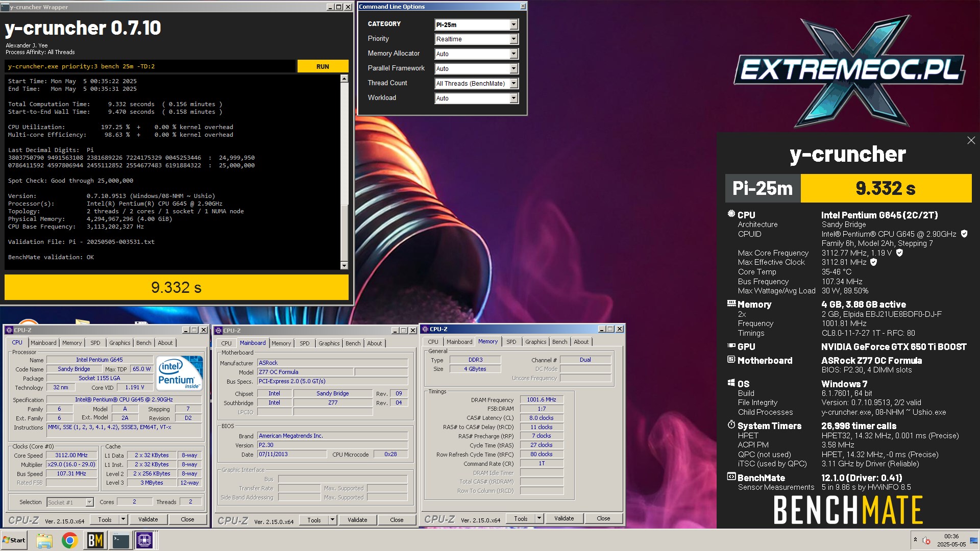Open the Memory Allocator dropdown
This screenshot has width=980, height=551.
513,54
